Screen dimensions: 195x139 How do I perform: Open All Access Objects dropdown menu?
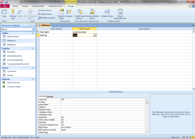[x=30, y=25]
